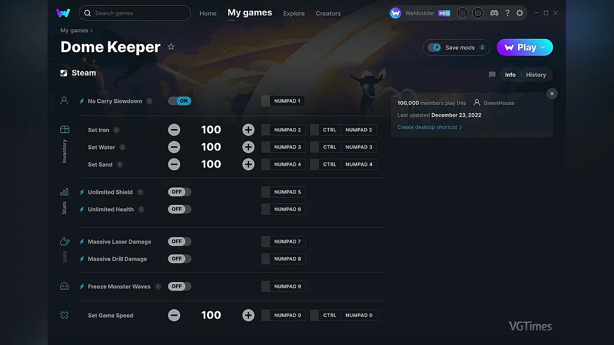Enable Unlimited Health toggle
The image size is (614, 345).
coord(180,210)
